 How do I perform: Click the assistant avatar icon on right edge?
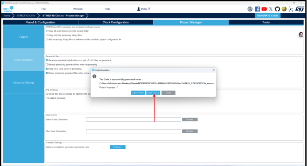point(301,35)
